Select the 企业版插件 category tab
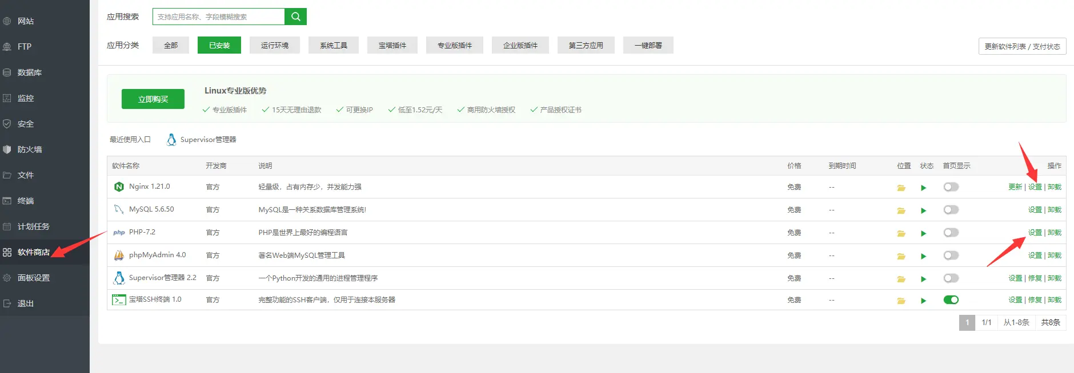 (520, 45)
